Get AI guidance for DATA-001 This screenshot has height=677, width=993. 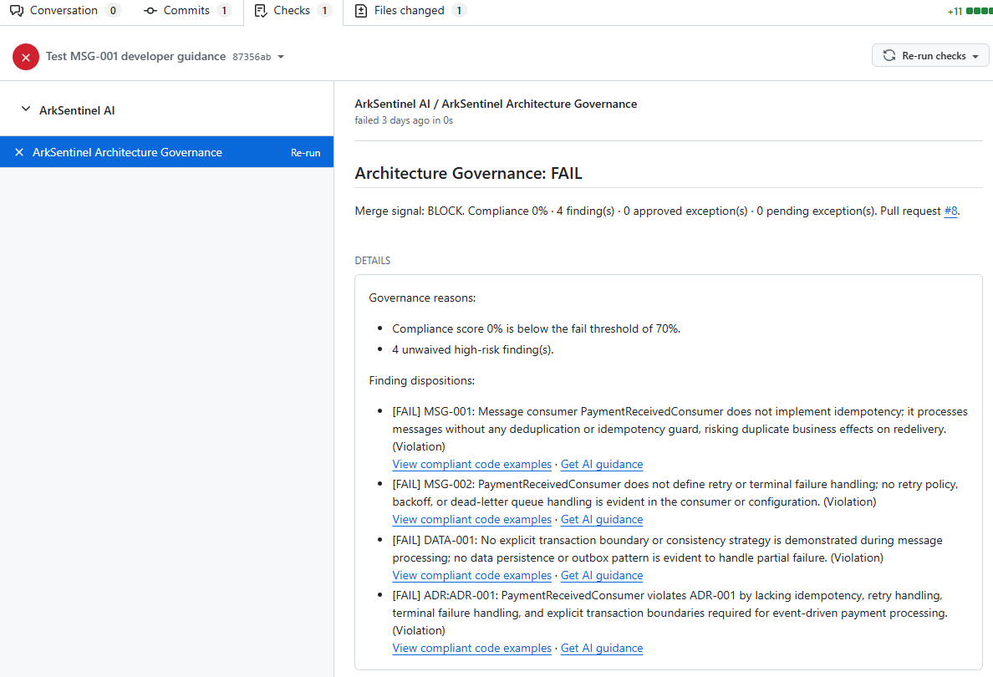[x=602, y=576]
